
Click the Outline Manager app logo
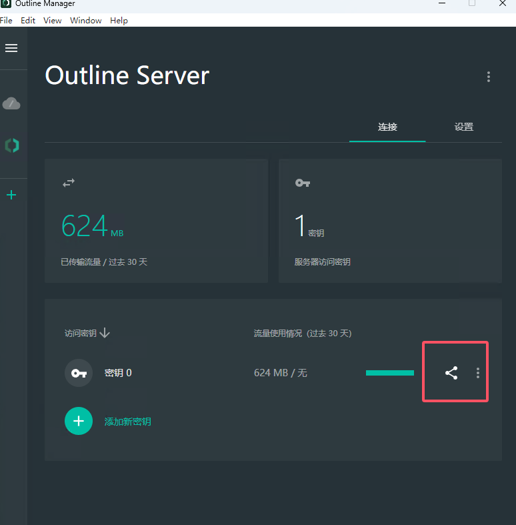tap(6, 4)
